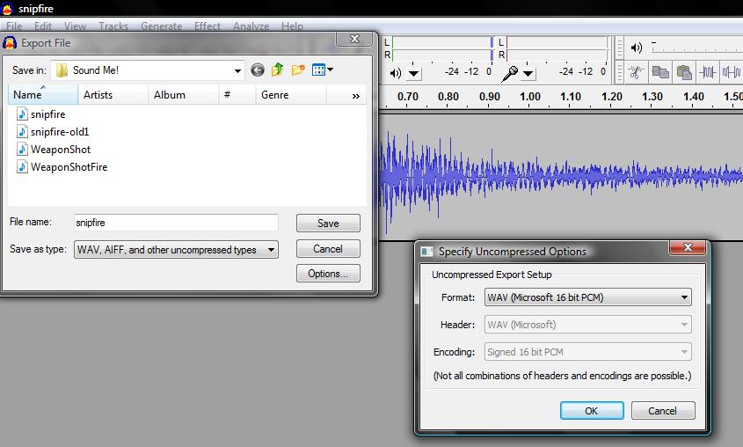Click the Copy icon in edit toolbar

tap(660, 72)
